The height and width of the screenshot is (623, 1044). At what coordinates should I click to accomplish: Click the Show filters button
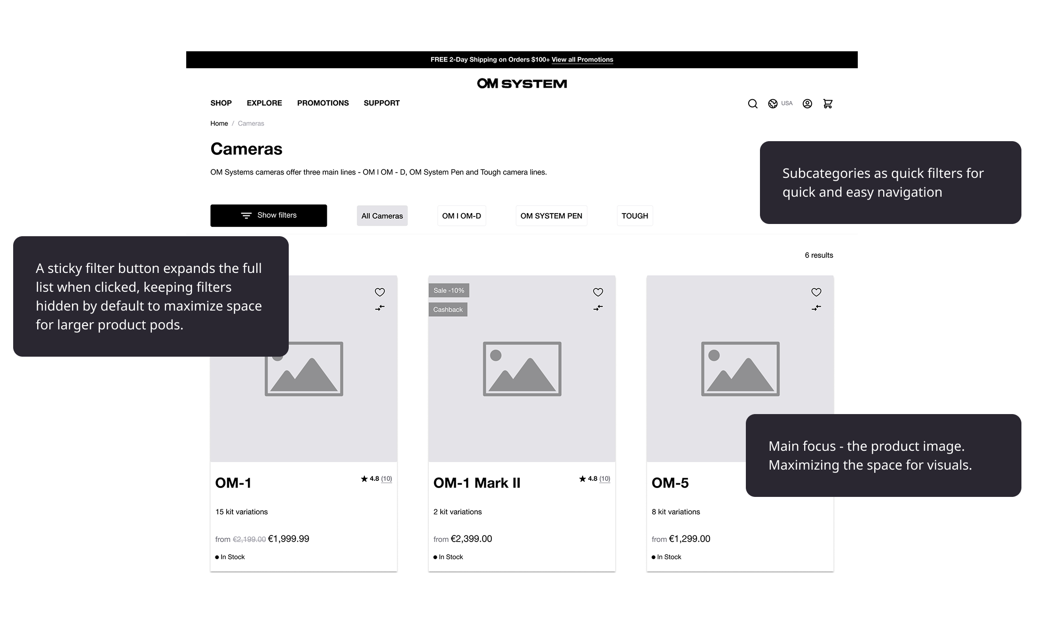(x=269, y=216)
